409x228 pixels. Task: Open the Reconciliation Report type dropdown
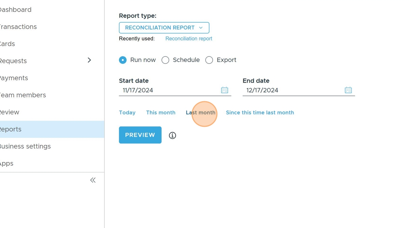pos(164,28)
